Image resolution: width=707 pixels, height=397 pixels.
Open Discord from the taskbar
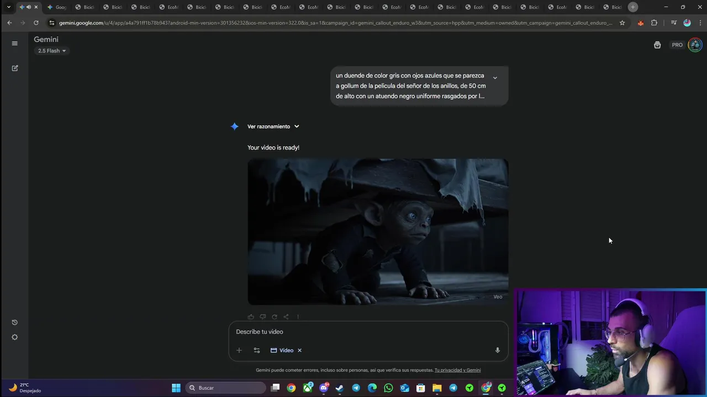point(324,388)
